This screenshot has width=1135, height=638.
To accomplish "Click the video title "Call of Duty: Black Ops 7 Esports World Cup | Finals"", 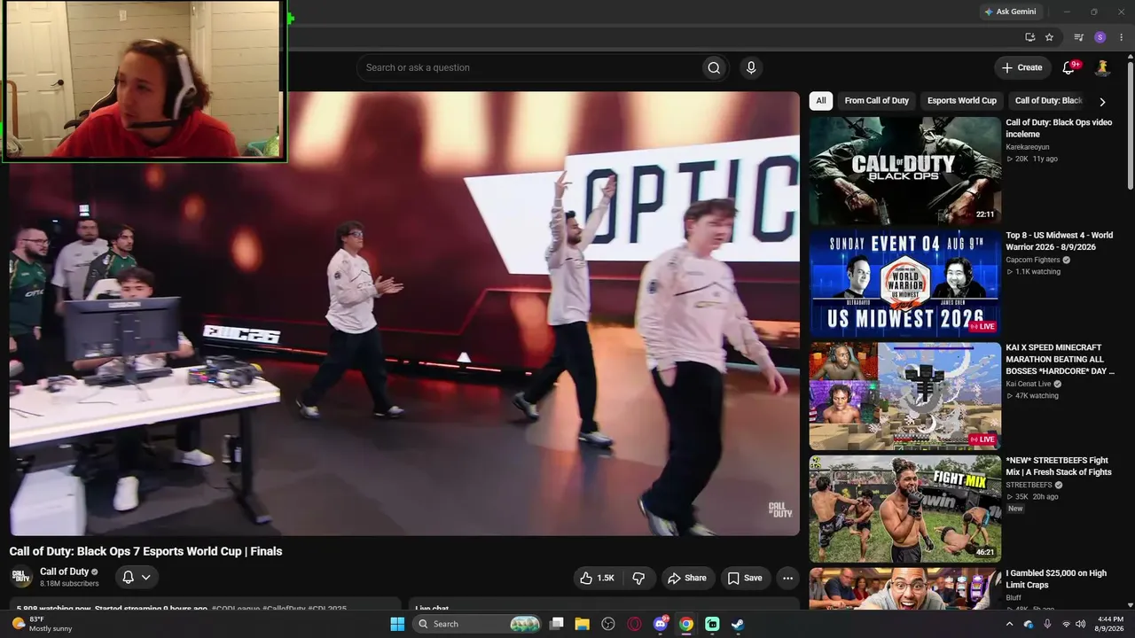I will 146,551.
